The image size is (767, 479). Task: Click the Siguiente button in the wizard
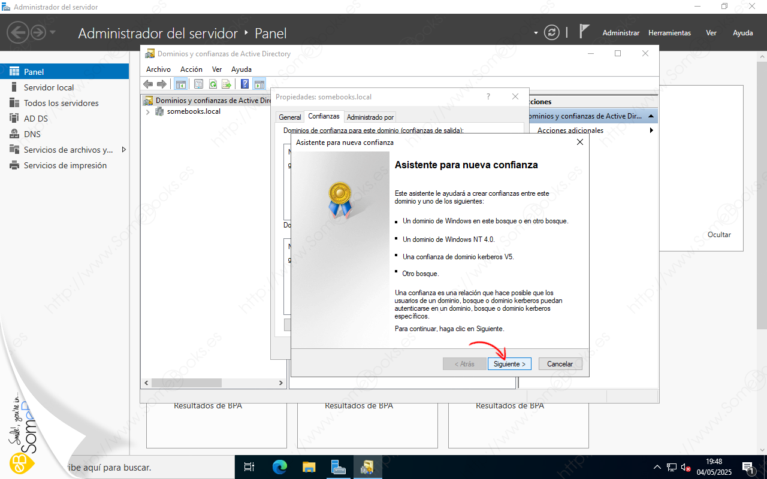[509, 364]
